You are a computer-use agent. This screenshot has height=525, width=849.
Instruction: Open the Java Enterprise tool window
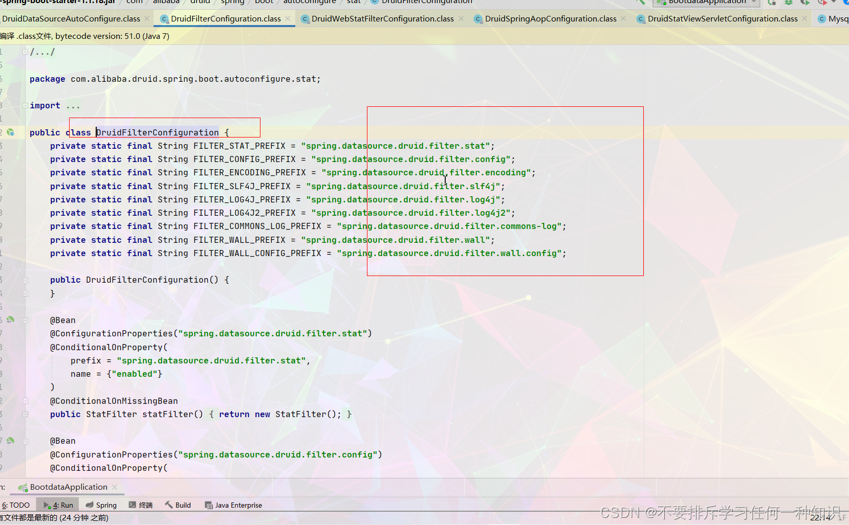(233, 505)
